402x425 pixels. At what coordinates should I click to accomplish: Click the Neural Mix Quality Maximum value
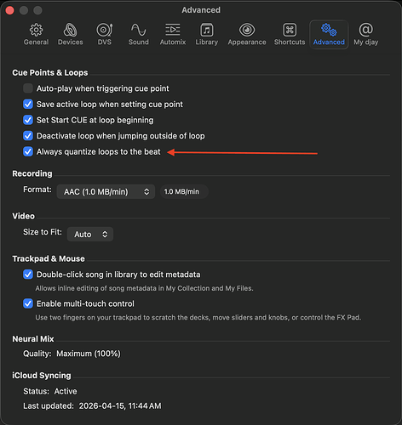click(x=89, y=354)
